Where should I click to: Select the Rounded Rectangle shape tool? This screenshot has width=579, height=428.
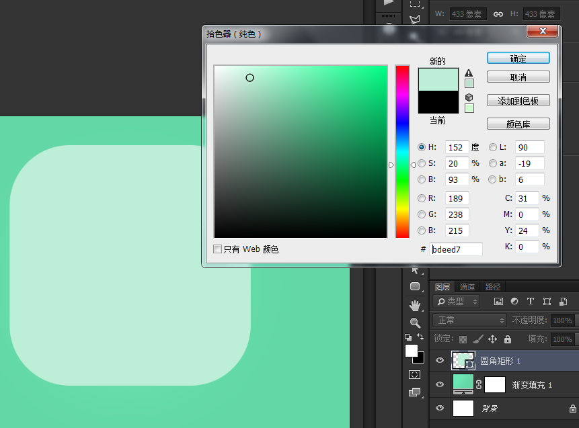[415, 287]
